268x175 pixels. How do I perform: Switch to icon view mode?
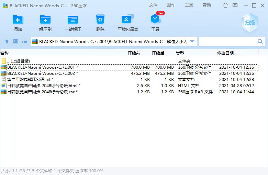[16, 41]
